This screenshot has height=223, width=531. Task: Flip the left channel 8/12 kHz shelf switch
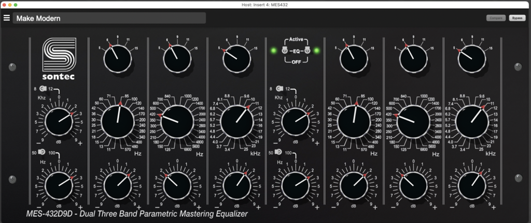[x=43, y=89]
